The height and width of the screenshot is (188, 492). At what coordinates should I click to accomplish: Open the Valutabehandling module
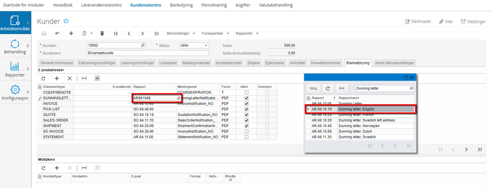pyautogui.click(x=276, y=5)
